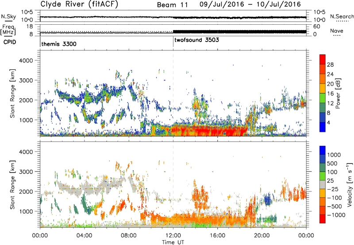Viewport: 354px width, 245px height.
Task: Click the '-100' tick on Velocity colorbar
Action: pos(335,198)
